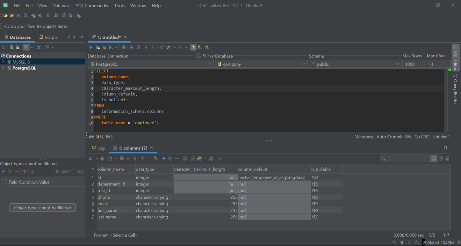Open the PostgreSQL database connection dropdown
Image resolution: width=461 pixels, height=246 pixels.
[151, 64]
